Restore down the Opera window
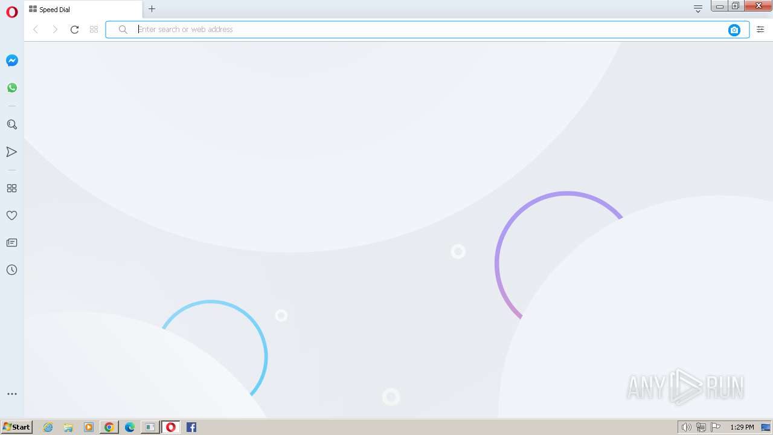The height and width of the screenshot is (435, 773). pos(736,6)
